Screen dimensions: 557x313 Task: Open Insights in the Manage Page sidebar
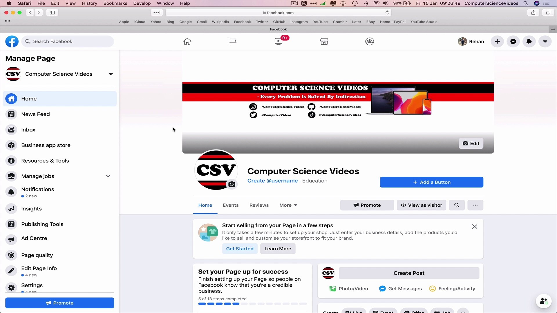(x=32, y=209)
